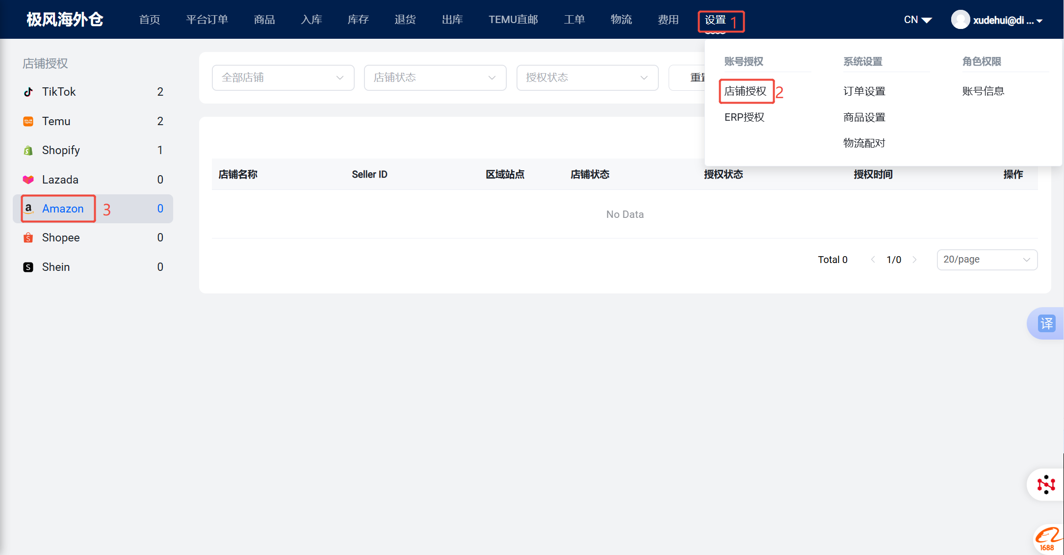Open the 20/page size dropdown
1064x555 pixels.
(x=987, y=260)
